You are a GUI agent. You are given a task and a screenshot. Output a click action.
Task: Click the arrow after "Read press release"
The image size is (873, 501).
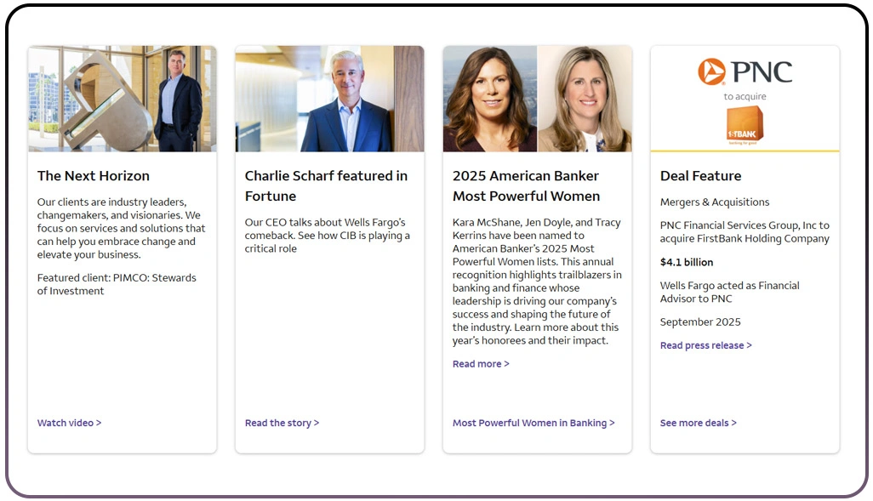pyautogui.click(x=750, y=345)
